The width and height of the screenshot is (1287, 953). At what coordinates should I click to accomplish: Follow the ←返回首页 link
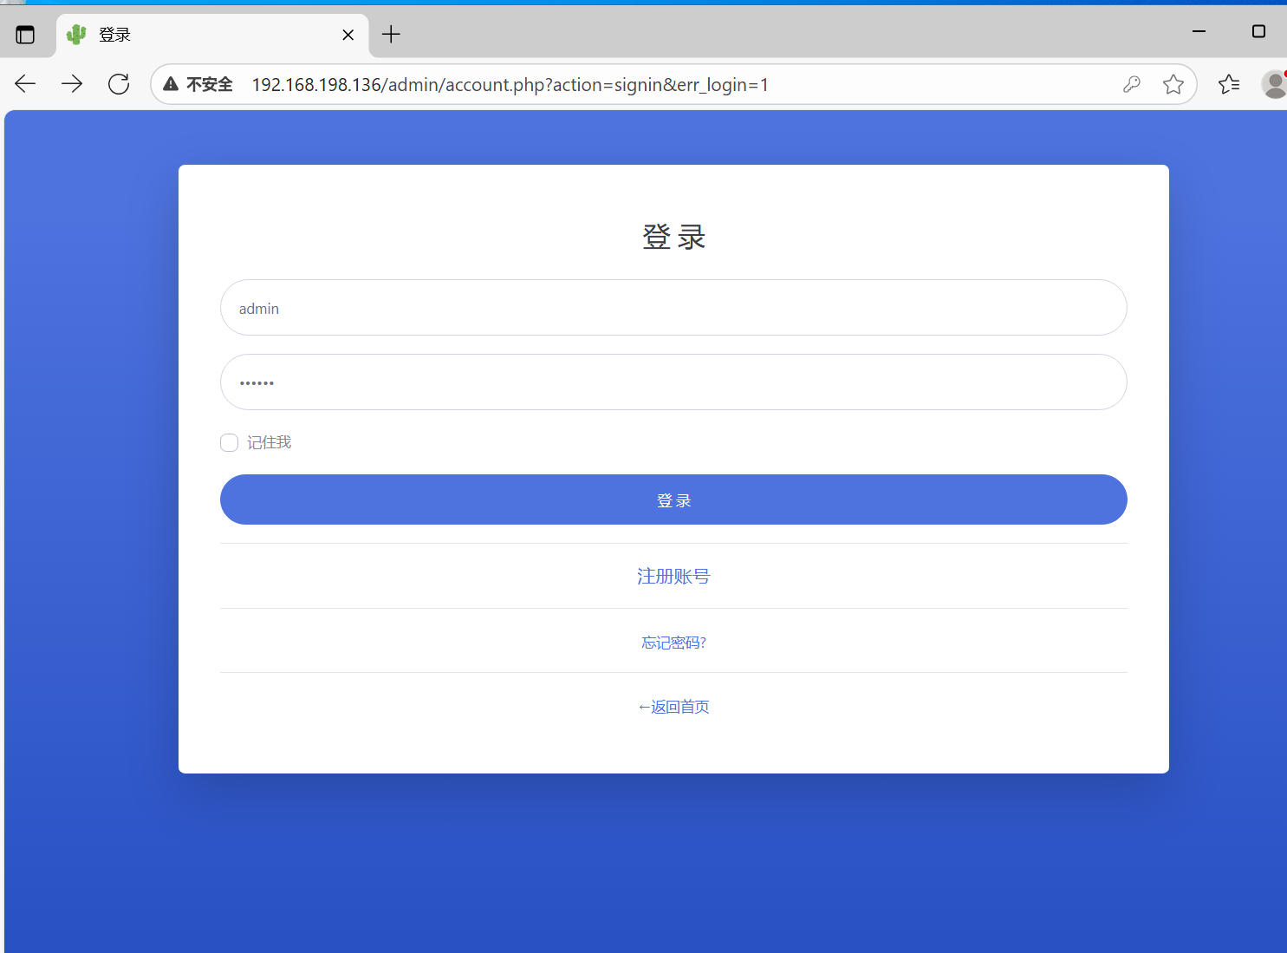point(673,707)
